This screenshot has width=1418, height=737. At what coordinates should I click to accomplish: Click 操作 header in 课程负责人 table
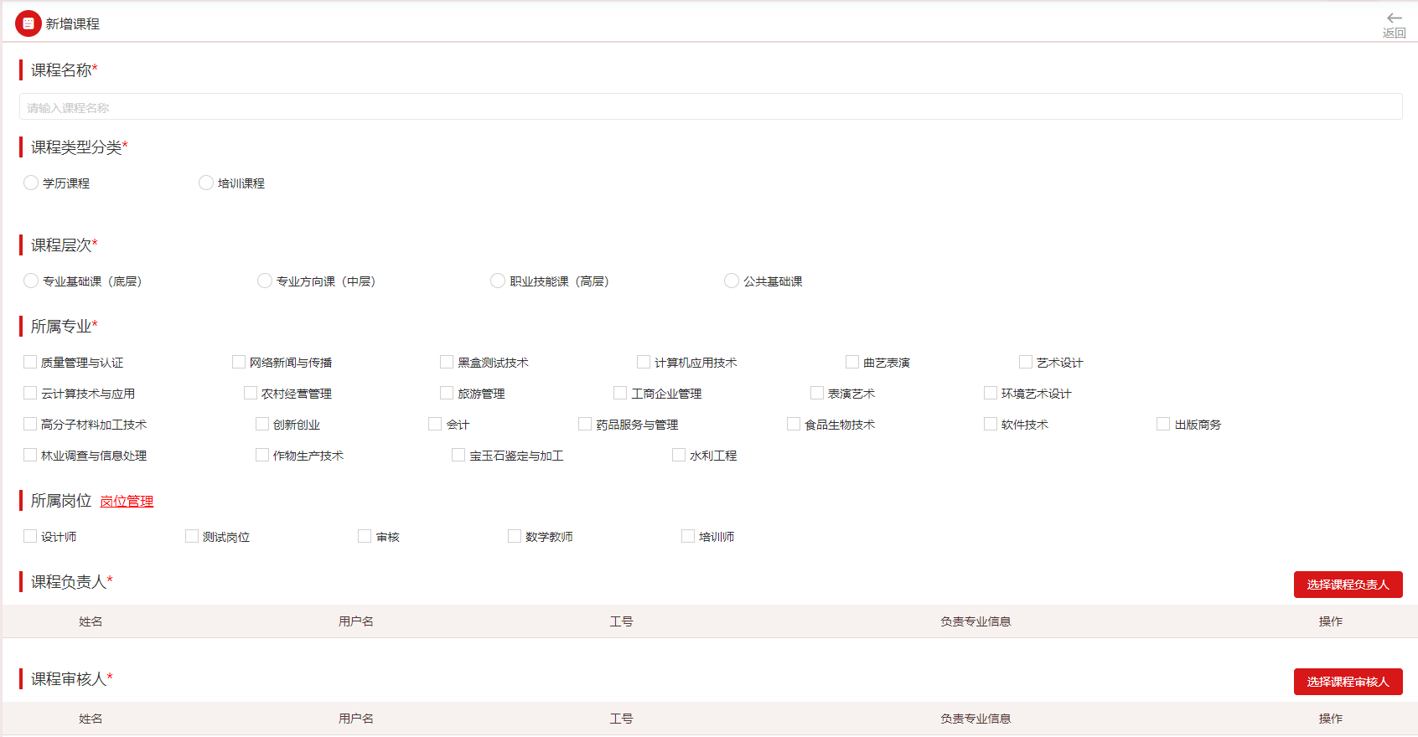click(x=1330, y=621)
